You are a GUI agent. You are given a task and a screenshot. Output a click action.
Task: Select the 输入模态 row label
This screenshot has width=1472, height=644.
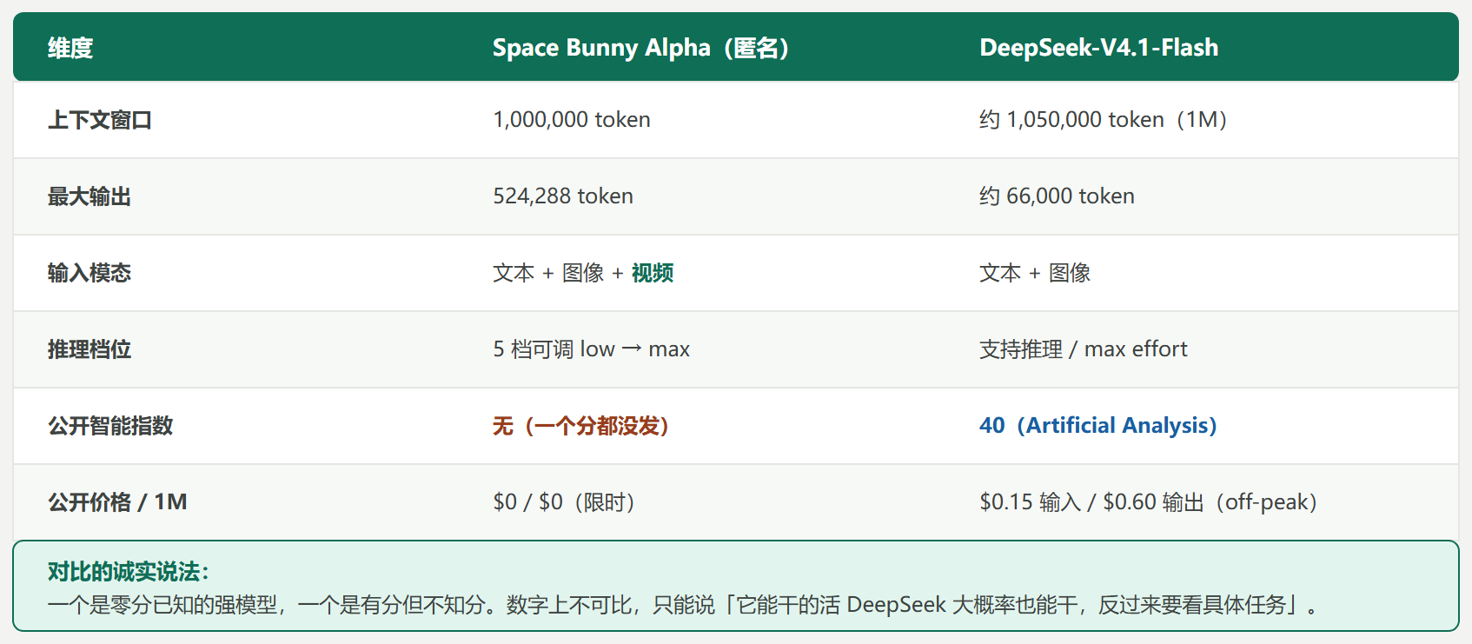pos(90,273)
